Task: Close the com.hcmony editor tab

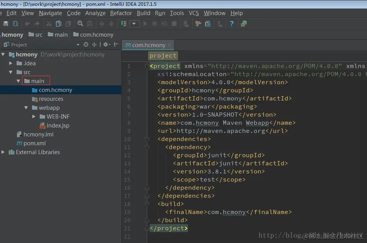Action: point(170,45)
